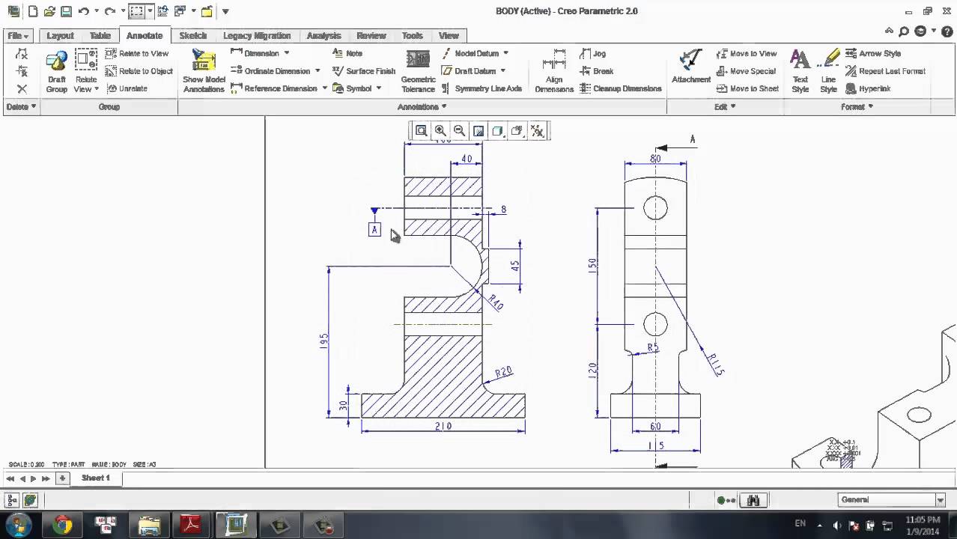957x539 pixels.
Task: Click Repeat Last Format
Action: click(885, 71)
